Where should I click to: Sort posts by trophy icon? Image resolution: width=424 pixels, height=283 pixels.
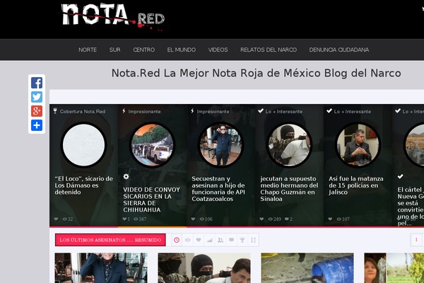pyautogui.click(x=242, y=240)
